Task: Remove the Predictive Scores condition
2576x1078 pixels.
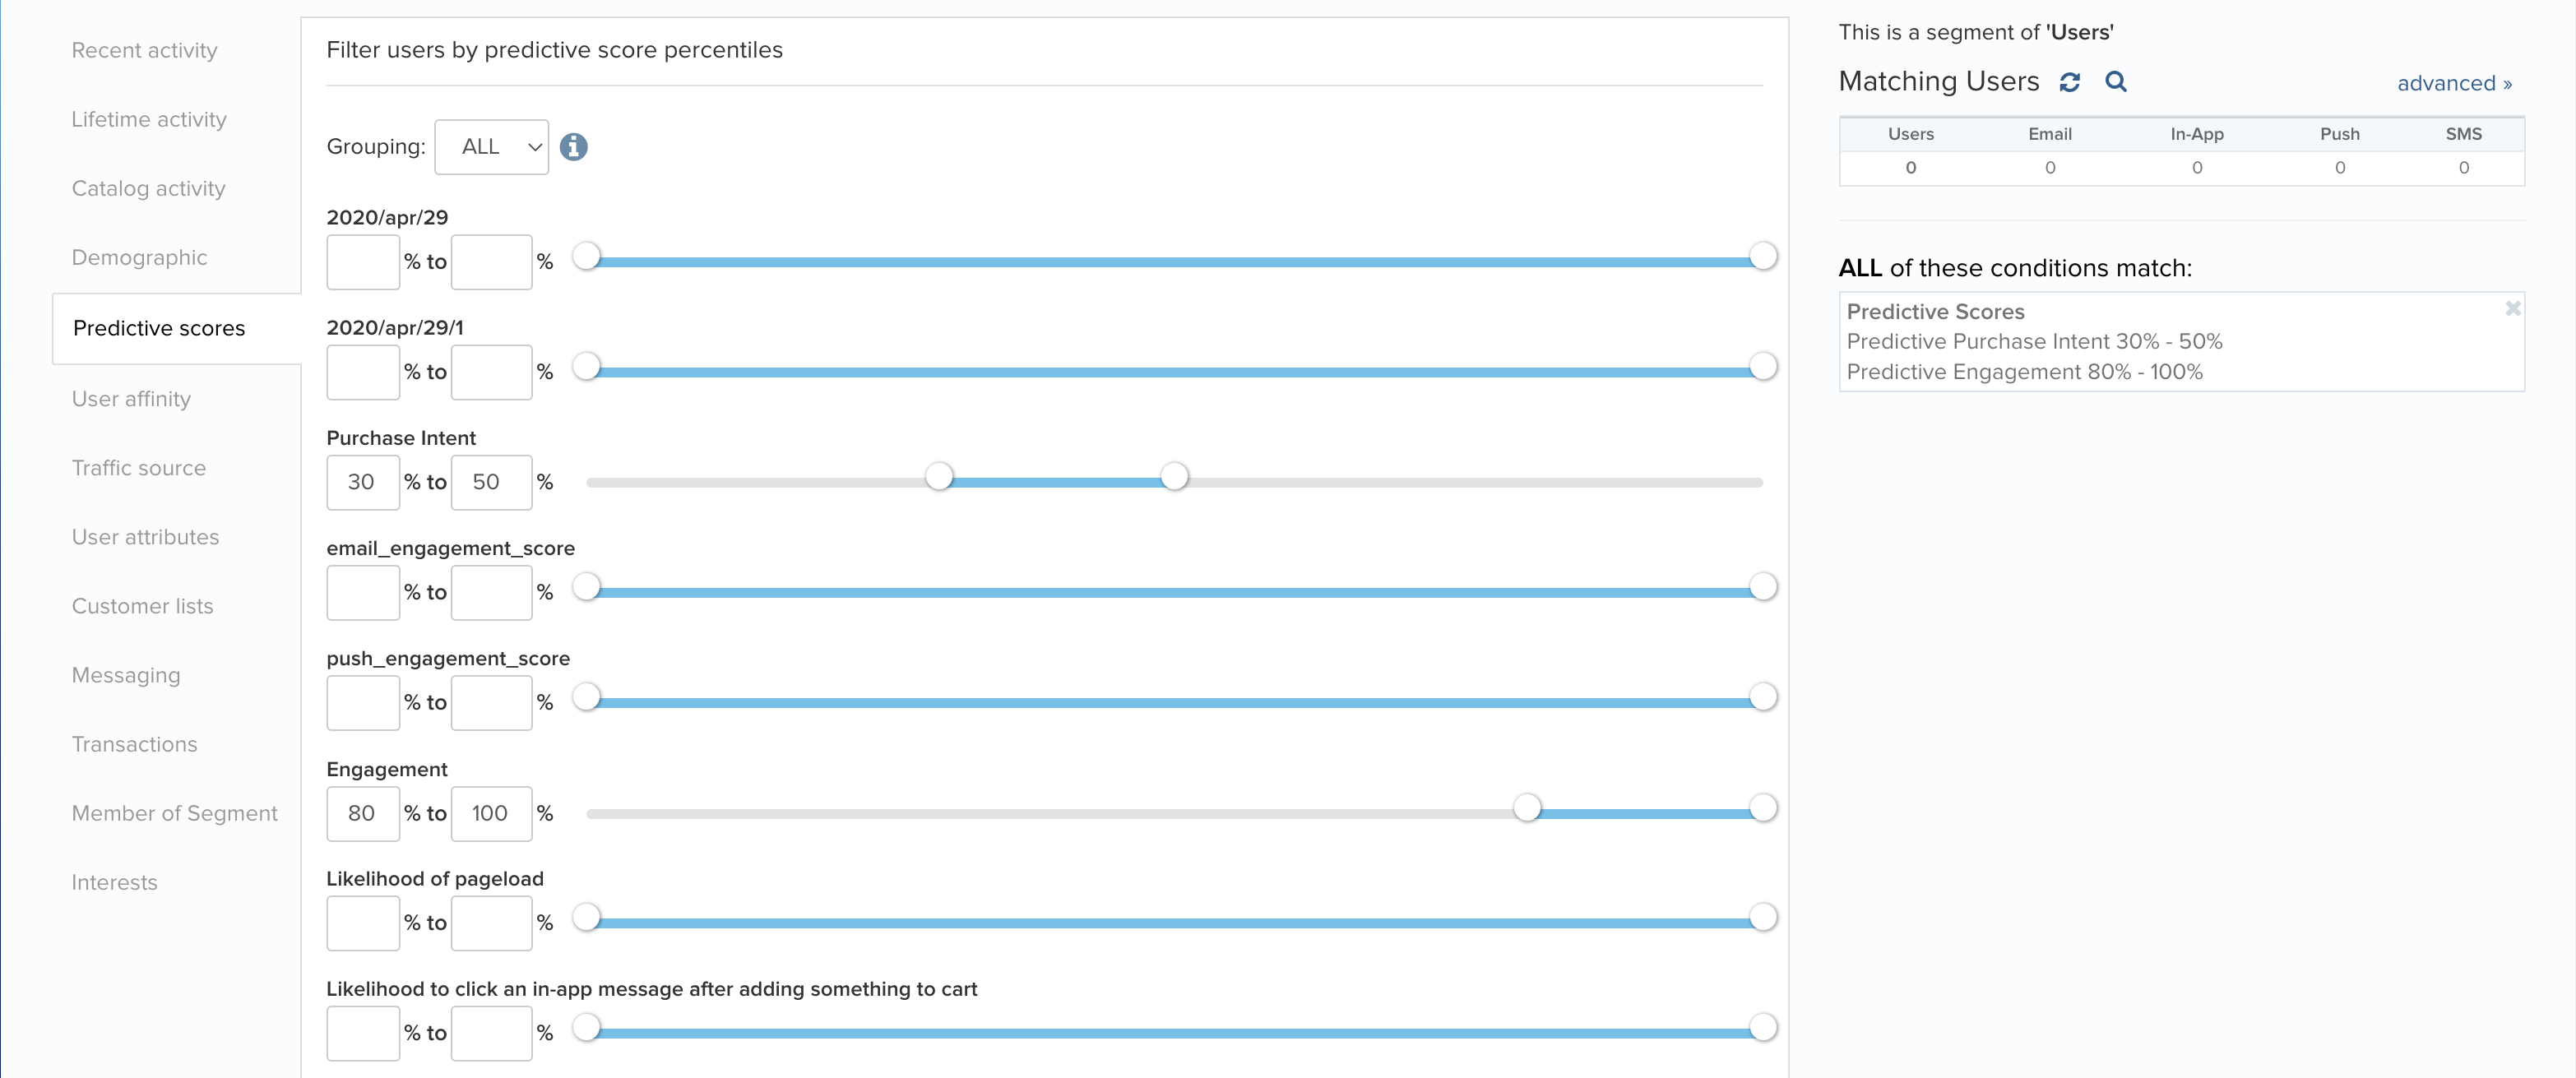Action: [2512, 309]
